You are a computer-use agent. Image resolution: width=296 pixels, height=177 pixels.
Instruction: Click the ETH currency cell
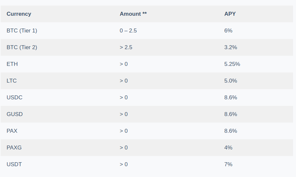[x=12, y=64]
